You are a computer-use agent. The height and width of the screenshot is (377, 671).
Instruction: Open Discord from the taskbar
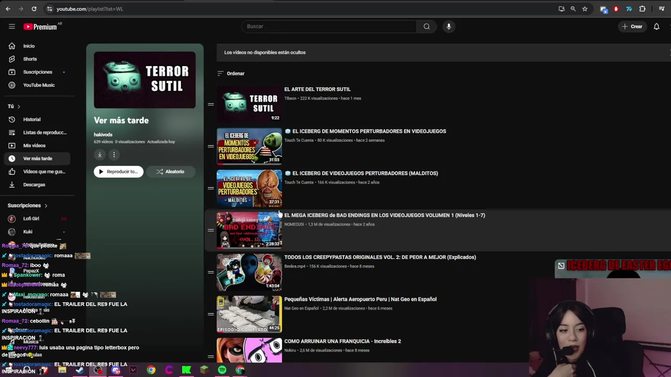(x=115, y=370)
